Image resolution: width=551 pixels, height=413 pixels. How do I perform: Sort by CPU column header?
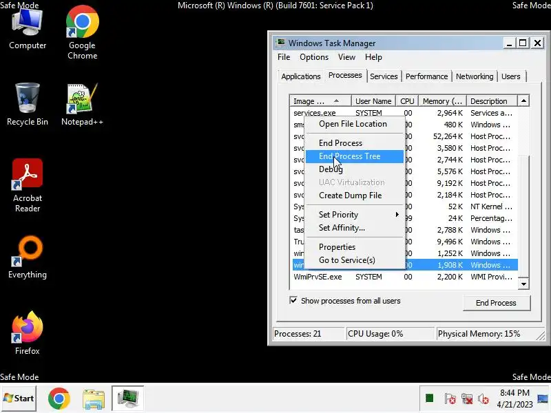point(407,101)
